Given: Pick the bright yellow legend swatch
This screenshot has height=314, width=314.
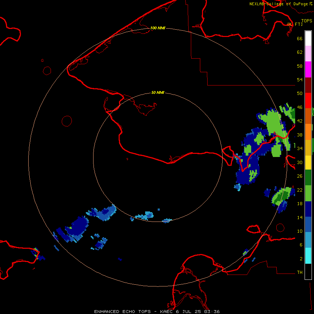Looking at the screenshot, I should pos(308,163).
